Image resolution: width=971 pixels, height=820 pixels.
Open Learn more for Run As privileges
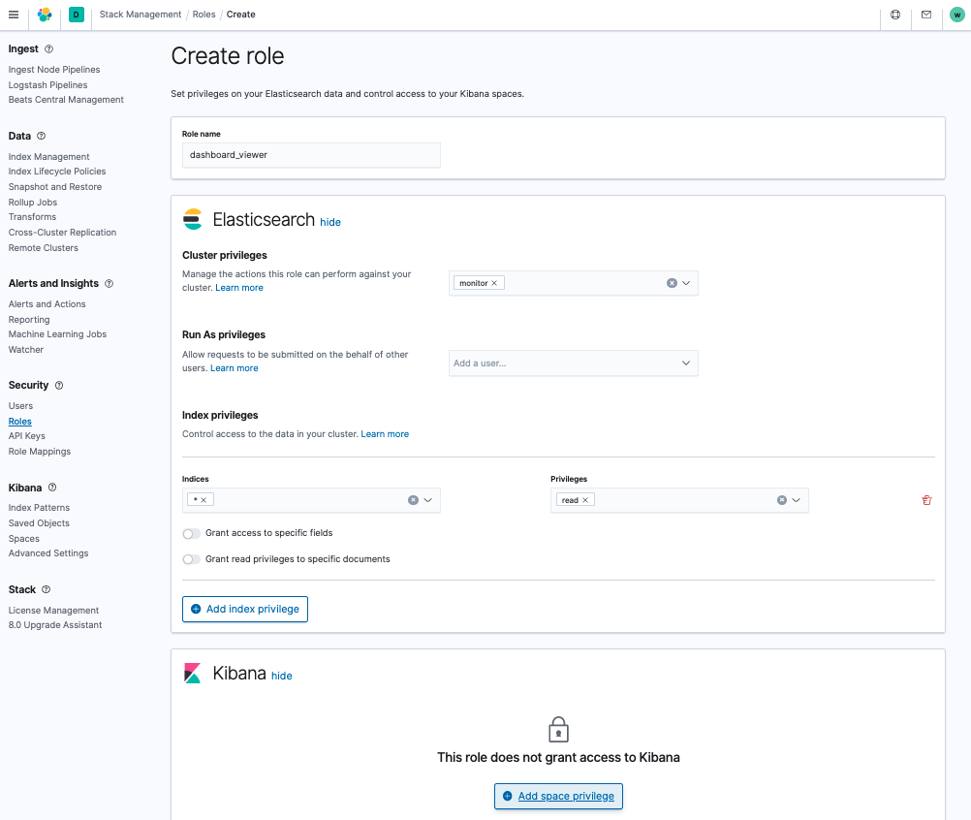(235, 368)
